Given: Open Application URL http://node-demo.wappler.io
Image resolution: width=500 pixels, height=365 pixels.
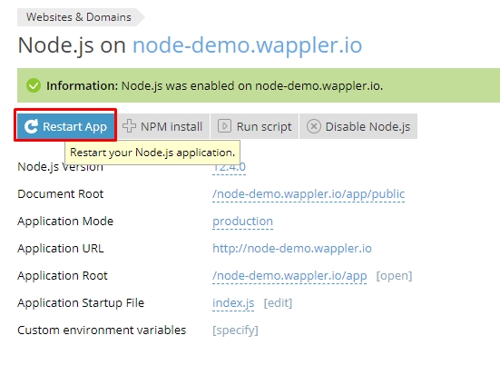Looking at the screenshot, I should point(292,248).
